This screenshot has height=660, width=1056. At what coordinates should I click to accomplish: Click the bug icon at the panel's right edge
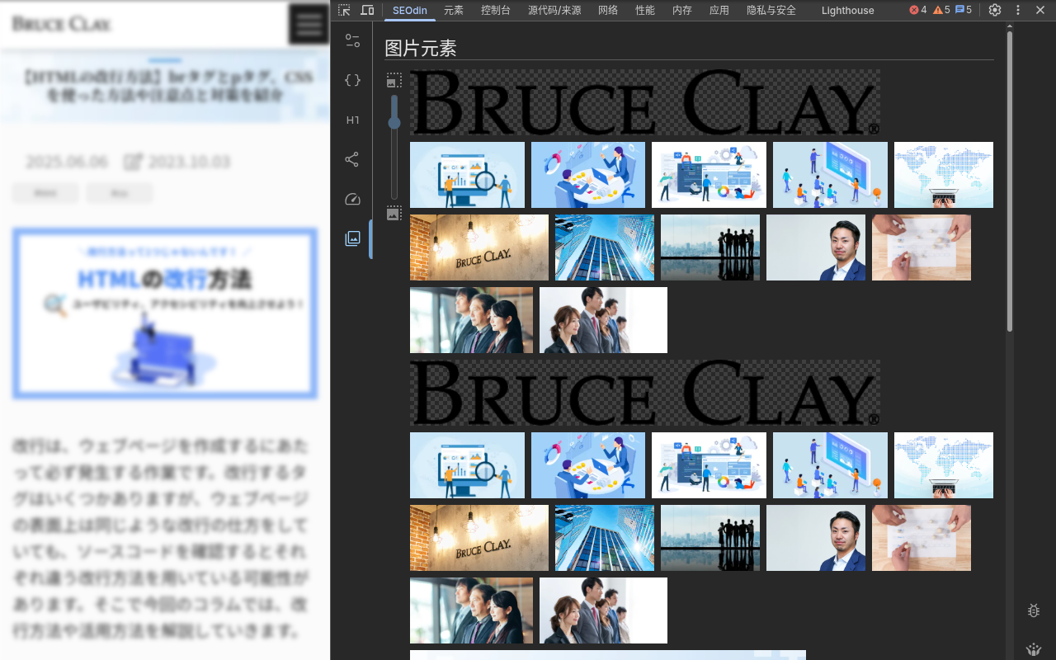(x=1034, y=610)
